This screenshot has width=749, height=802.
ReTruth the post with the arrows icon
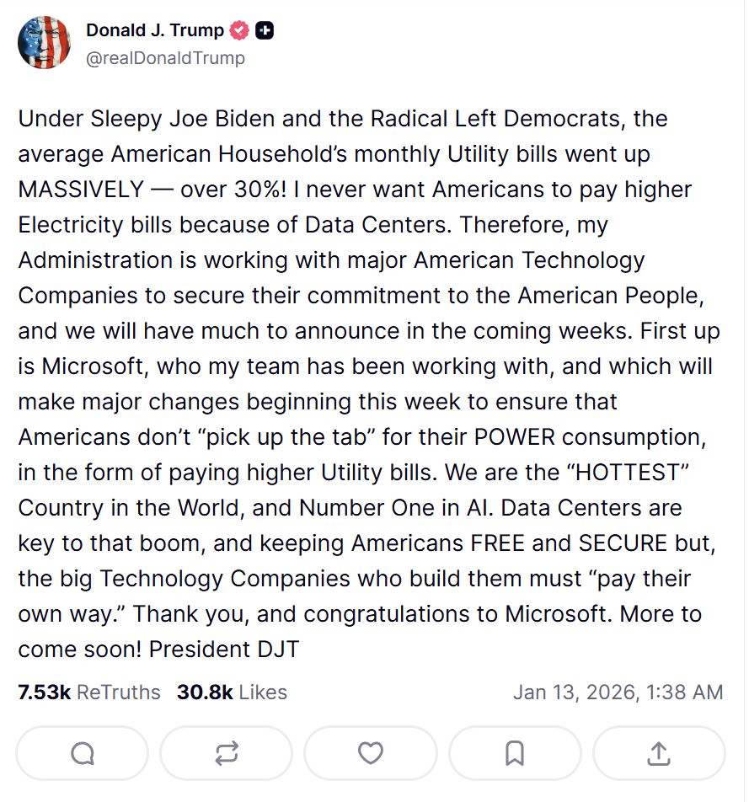[227, 752]
